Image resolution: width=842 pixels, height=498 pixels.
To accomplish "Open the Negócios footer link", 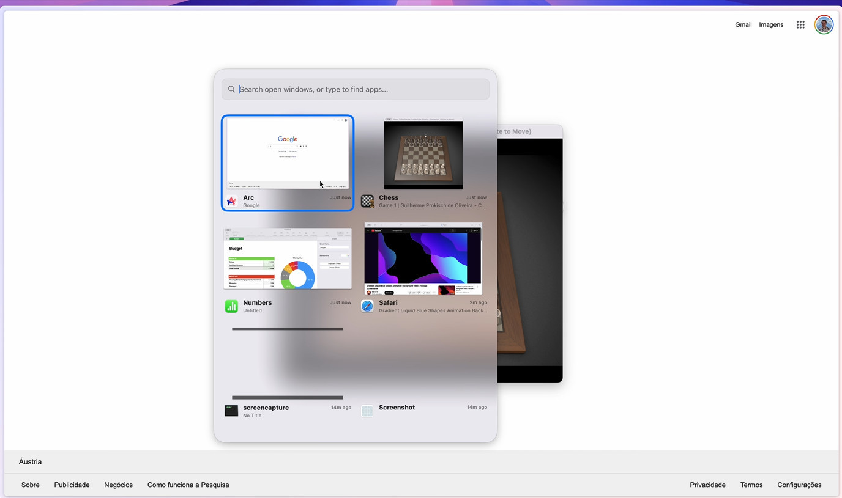I will [119, 485].
